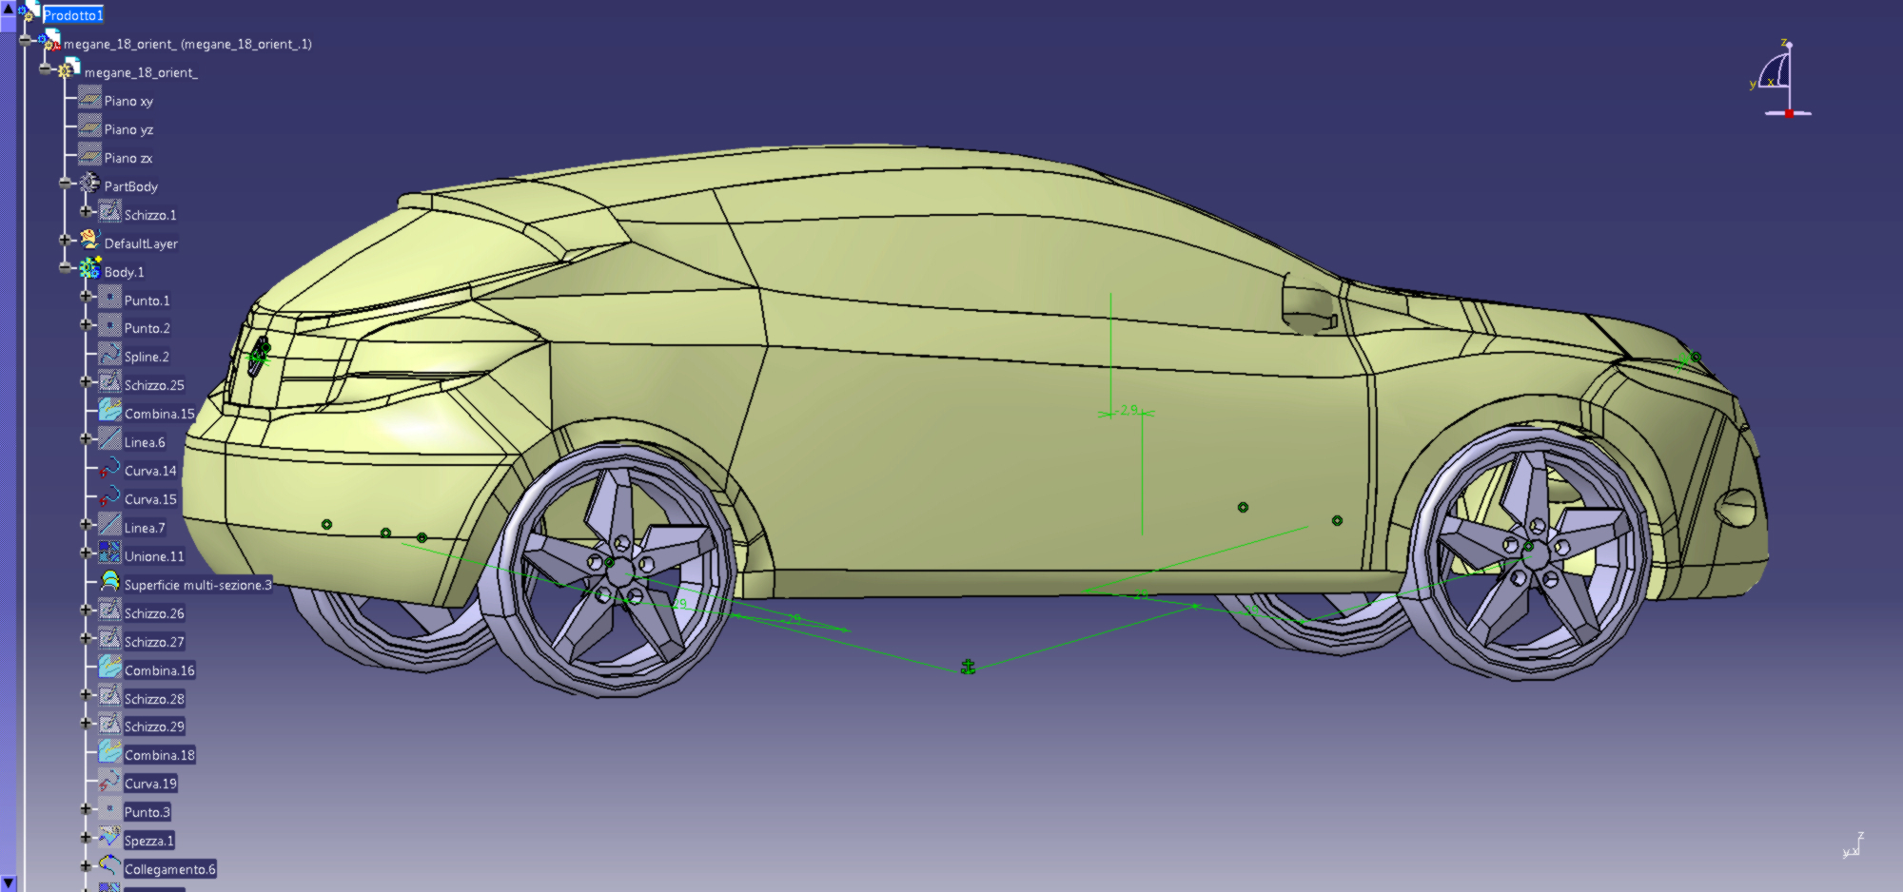This screenshot has width=1903, height=892.
Task: Click the Curva.14 curve icon
Action: coord(110,468)
